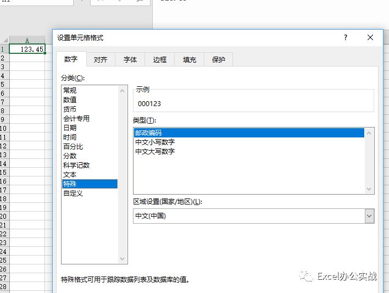This screenshot has height=293, width=389.
Task: Select row 5 header
Action: [x=4, y=85]
